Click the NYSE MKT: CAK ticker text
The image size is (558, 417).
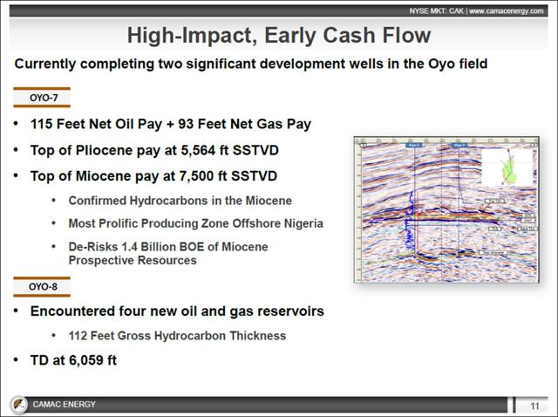point(436,11)
